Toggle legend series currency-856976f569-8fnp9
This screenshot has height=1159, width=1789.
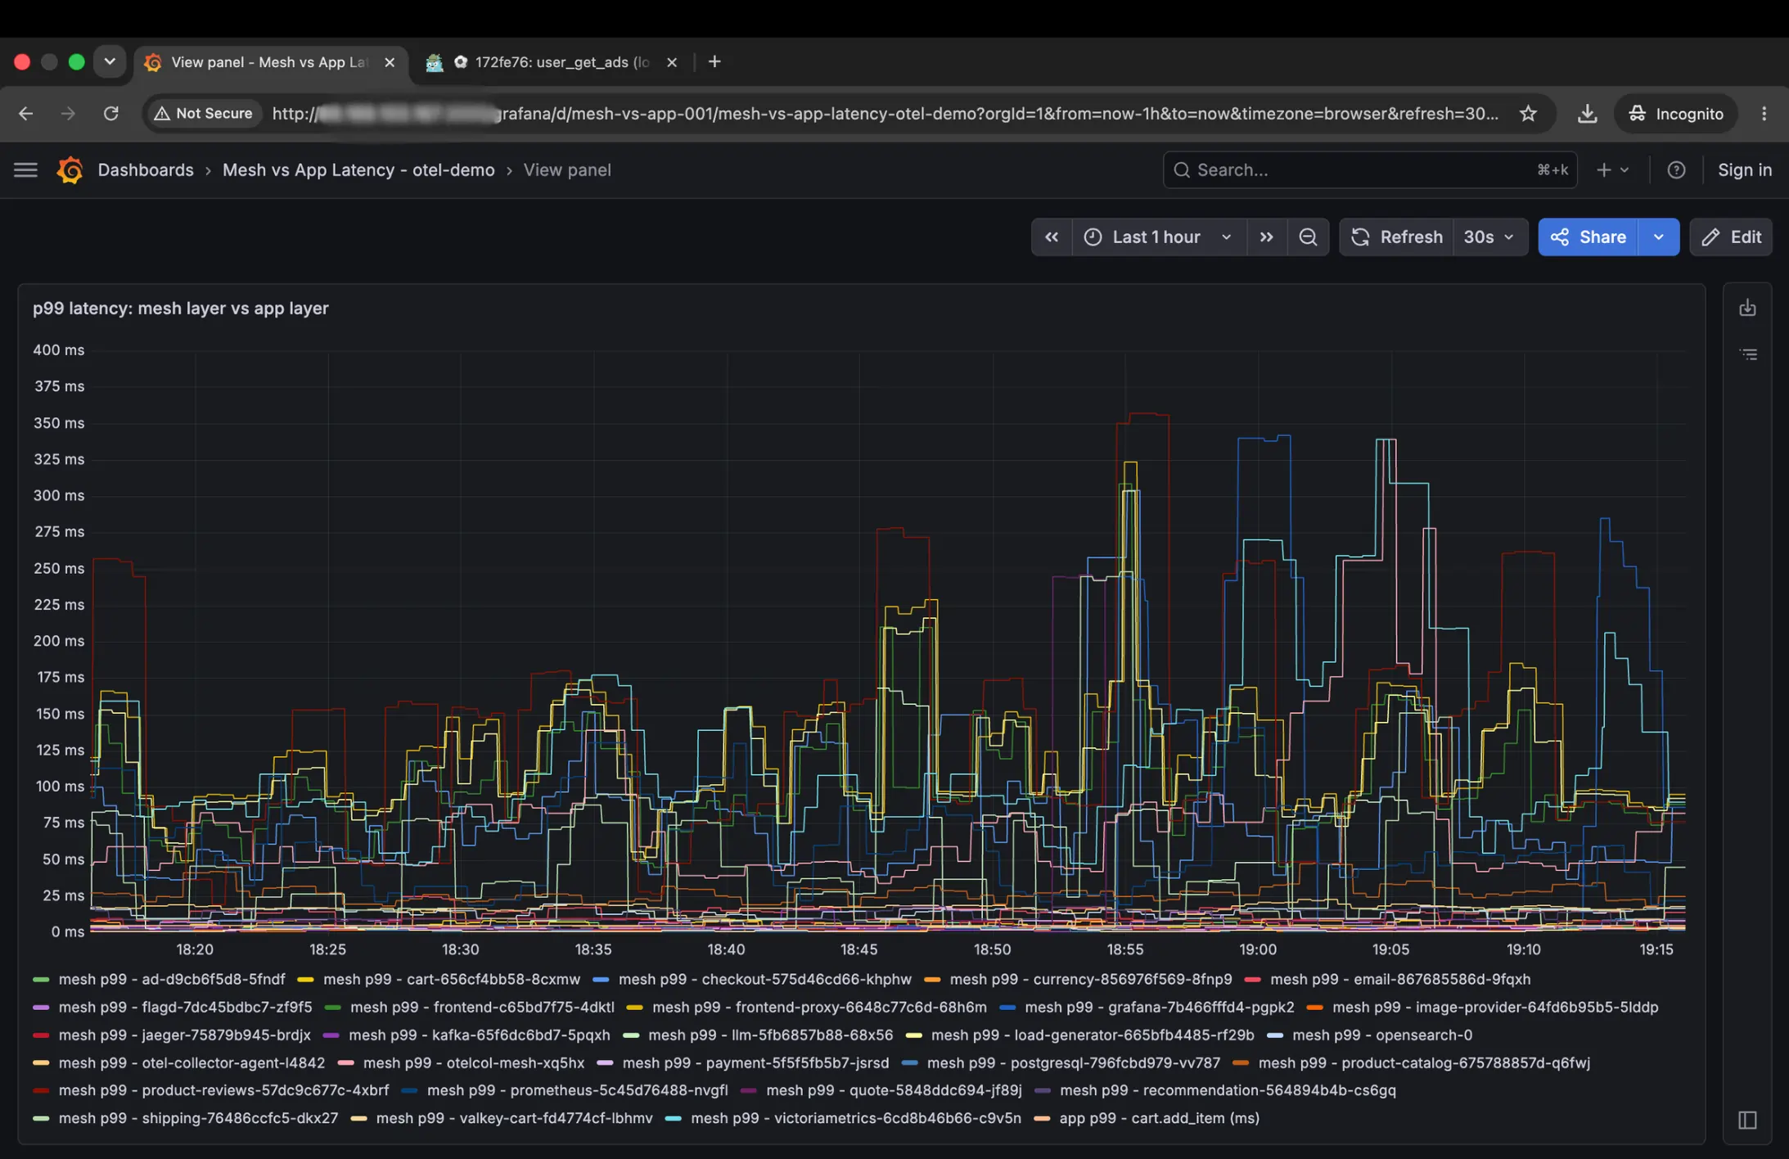1091,980
